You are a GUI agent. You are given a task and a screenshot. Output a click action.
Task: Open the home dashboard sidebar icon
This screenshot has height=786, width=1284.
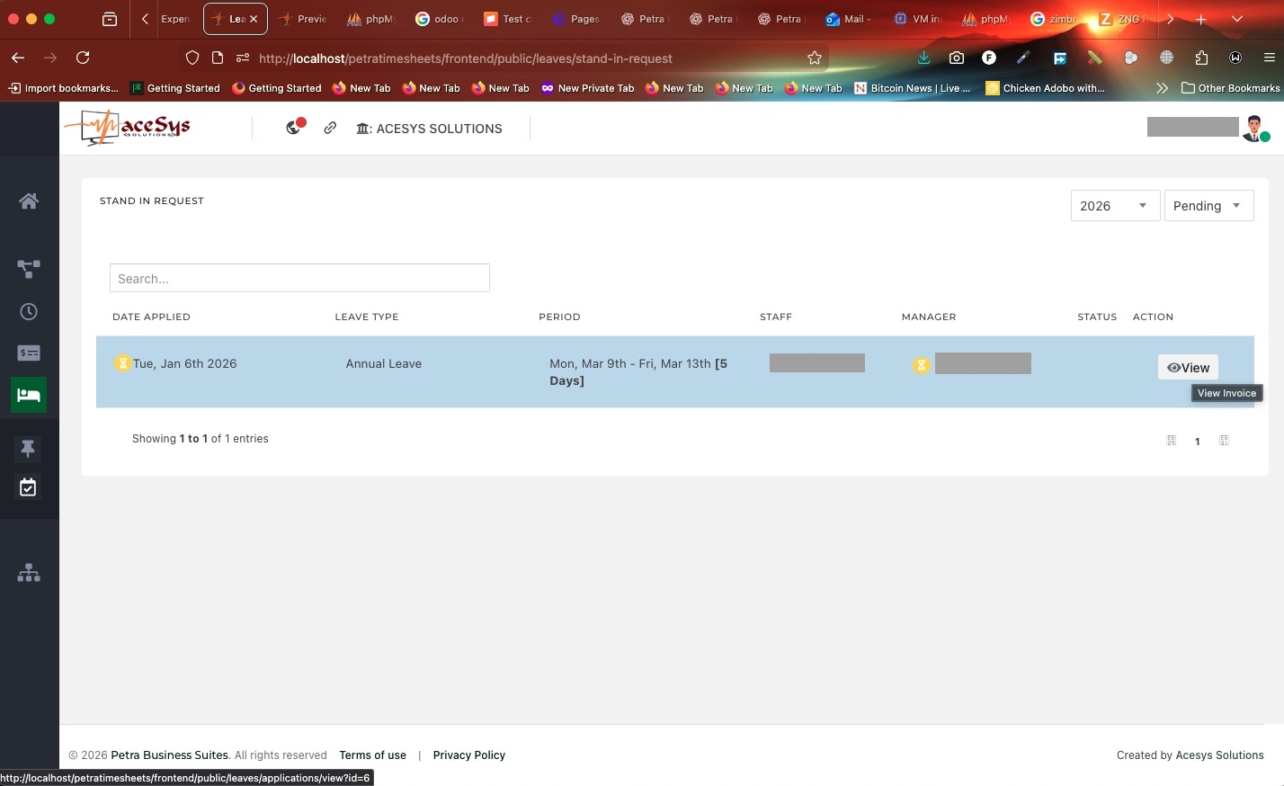point(29,201)
